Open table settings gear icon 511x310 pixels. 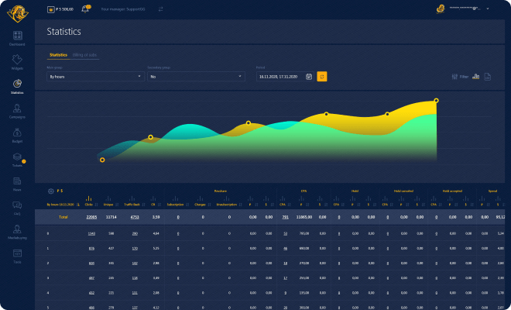click(x=51, y=191)
